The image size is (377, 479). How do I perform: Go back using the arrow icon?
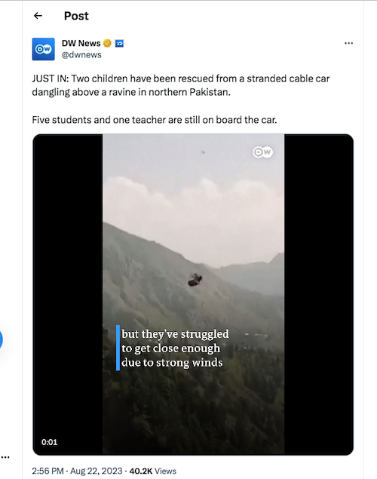(38, 16)
